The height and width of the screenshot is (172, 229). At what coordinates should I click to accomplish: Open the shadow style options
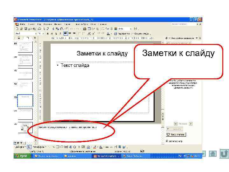pyautogui.click(x=120, y=147)
